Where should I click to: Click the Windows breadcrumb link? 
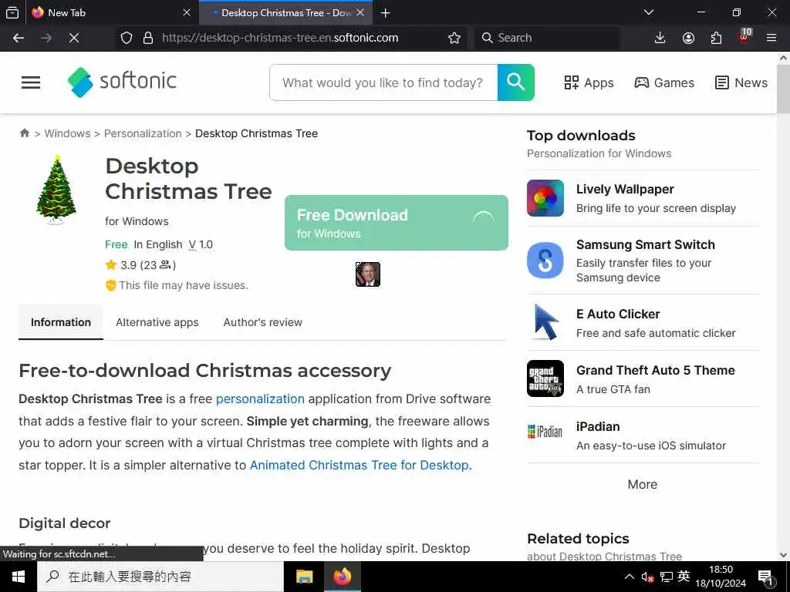point(68,133)
